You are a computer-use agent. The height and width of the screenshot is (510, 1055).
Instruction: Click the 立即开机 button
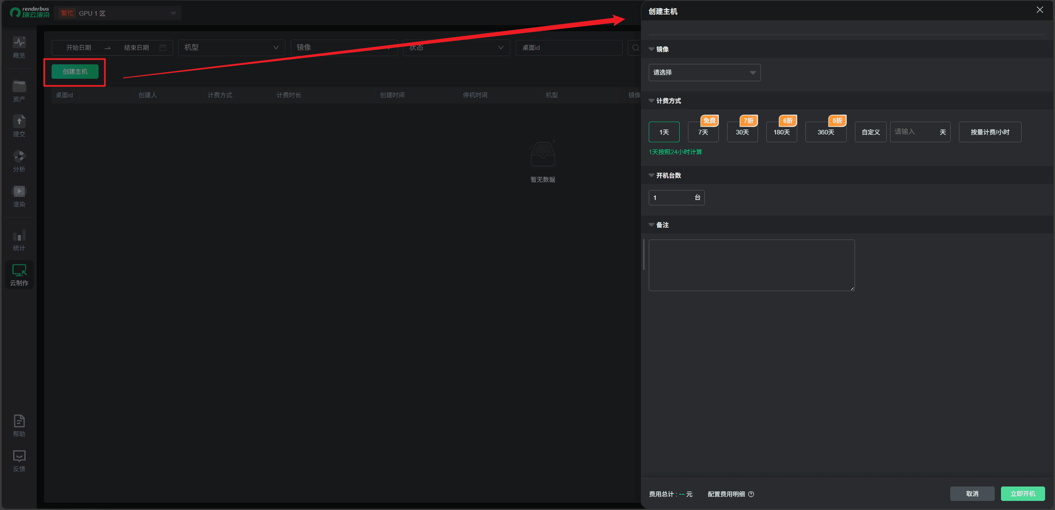pyautogui.click(x=1022, y=494)
